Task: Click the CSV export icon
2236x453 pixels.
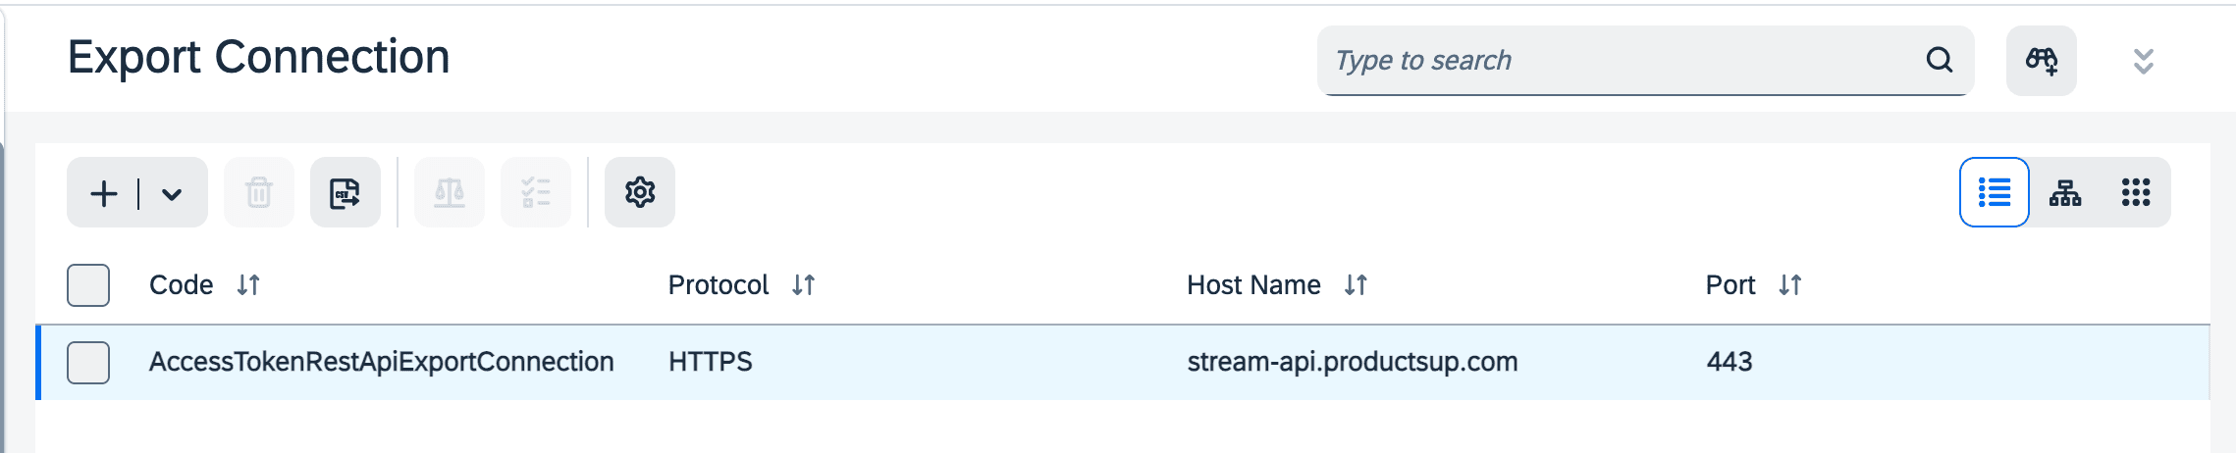Action: [345, 193]
